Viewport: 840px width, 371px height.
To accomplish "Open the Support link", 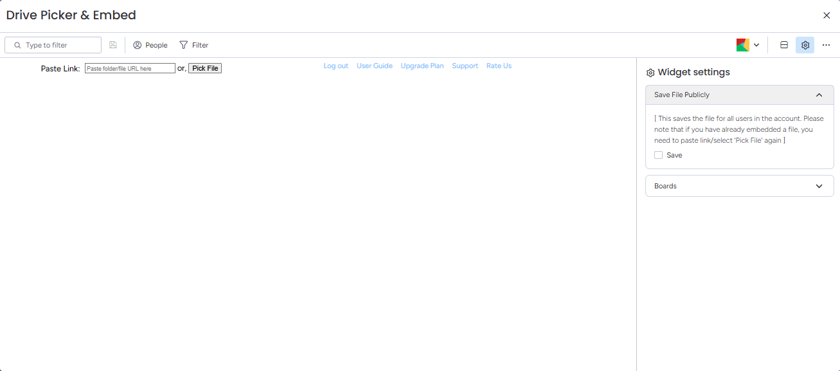I will tap(465, 66).
